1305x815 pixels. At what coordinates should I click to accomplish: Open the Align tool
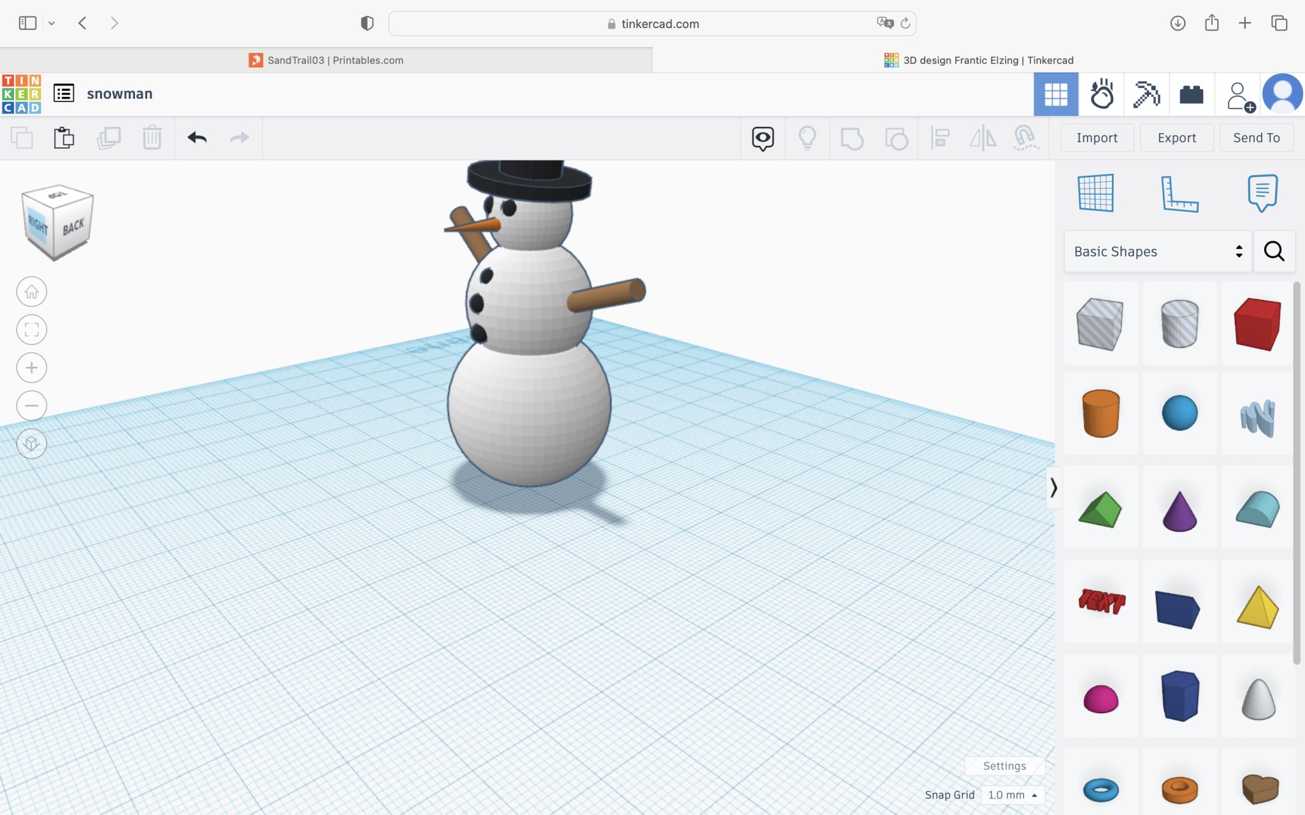[x=940, y=138]
